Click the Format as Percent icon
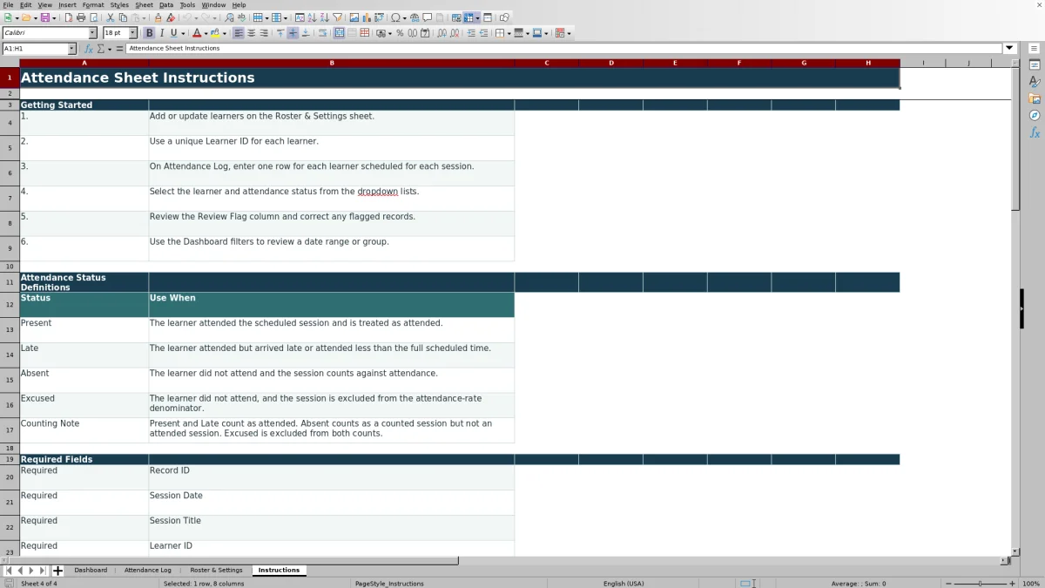 click(400, 33)
